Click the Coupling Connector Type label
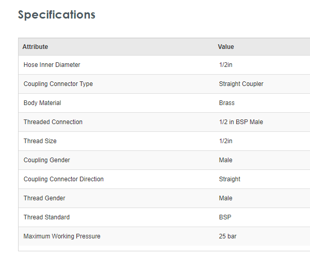This screenshot has height=258, width=310. point(58,84)
